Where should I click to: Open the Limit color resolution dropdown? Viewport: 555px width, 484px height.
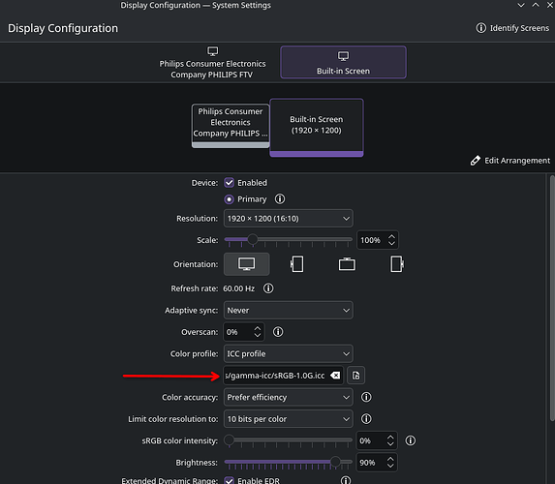point(288,419)
